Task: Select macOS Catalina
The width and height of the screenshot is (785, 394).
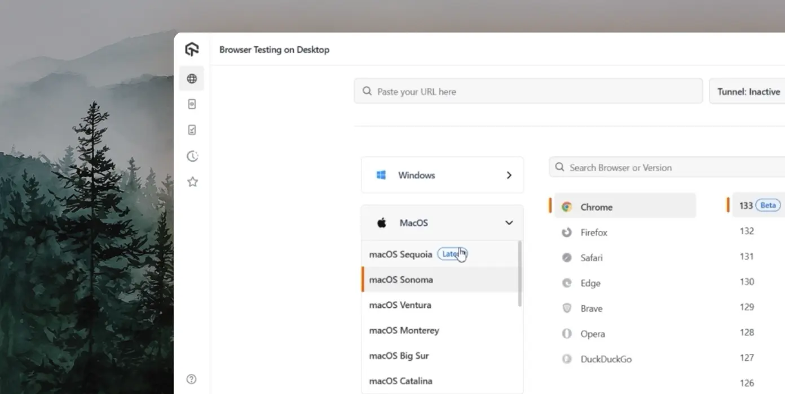Action: click(441, 381)
